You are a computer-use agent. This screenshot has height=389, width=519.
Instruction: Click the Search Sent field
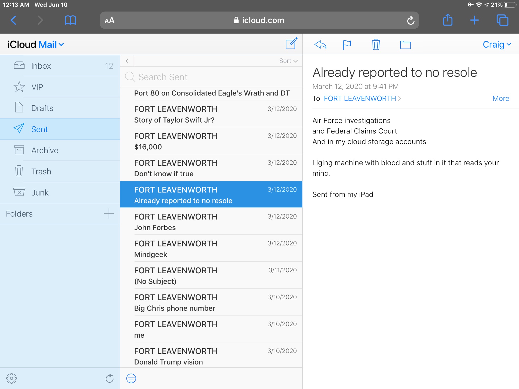tap(211, 77)
